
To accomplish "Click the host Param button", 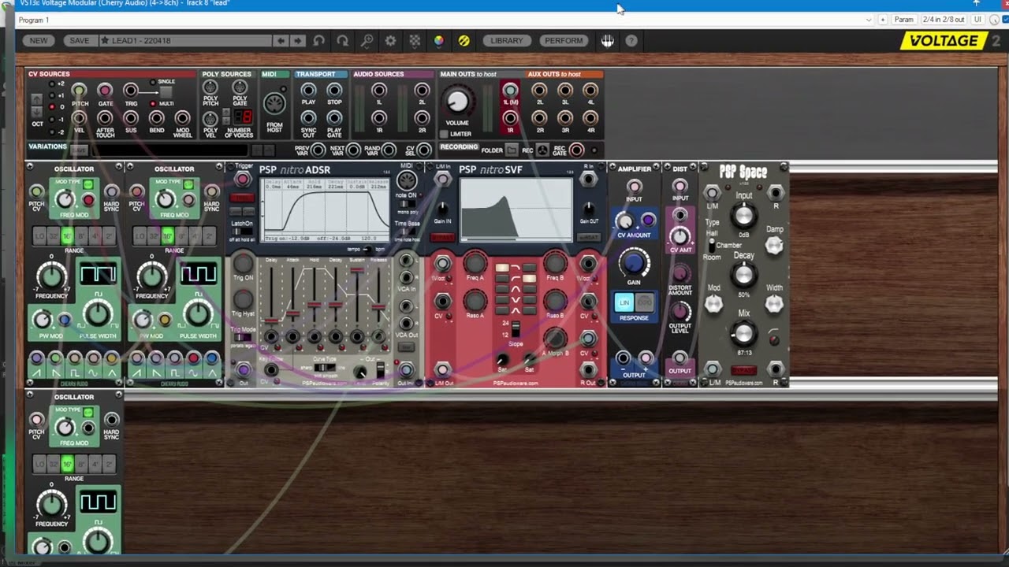I will [903, 20].
